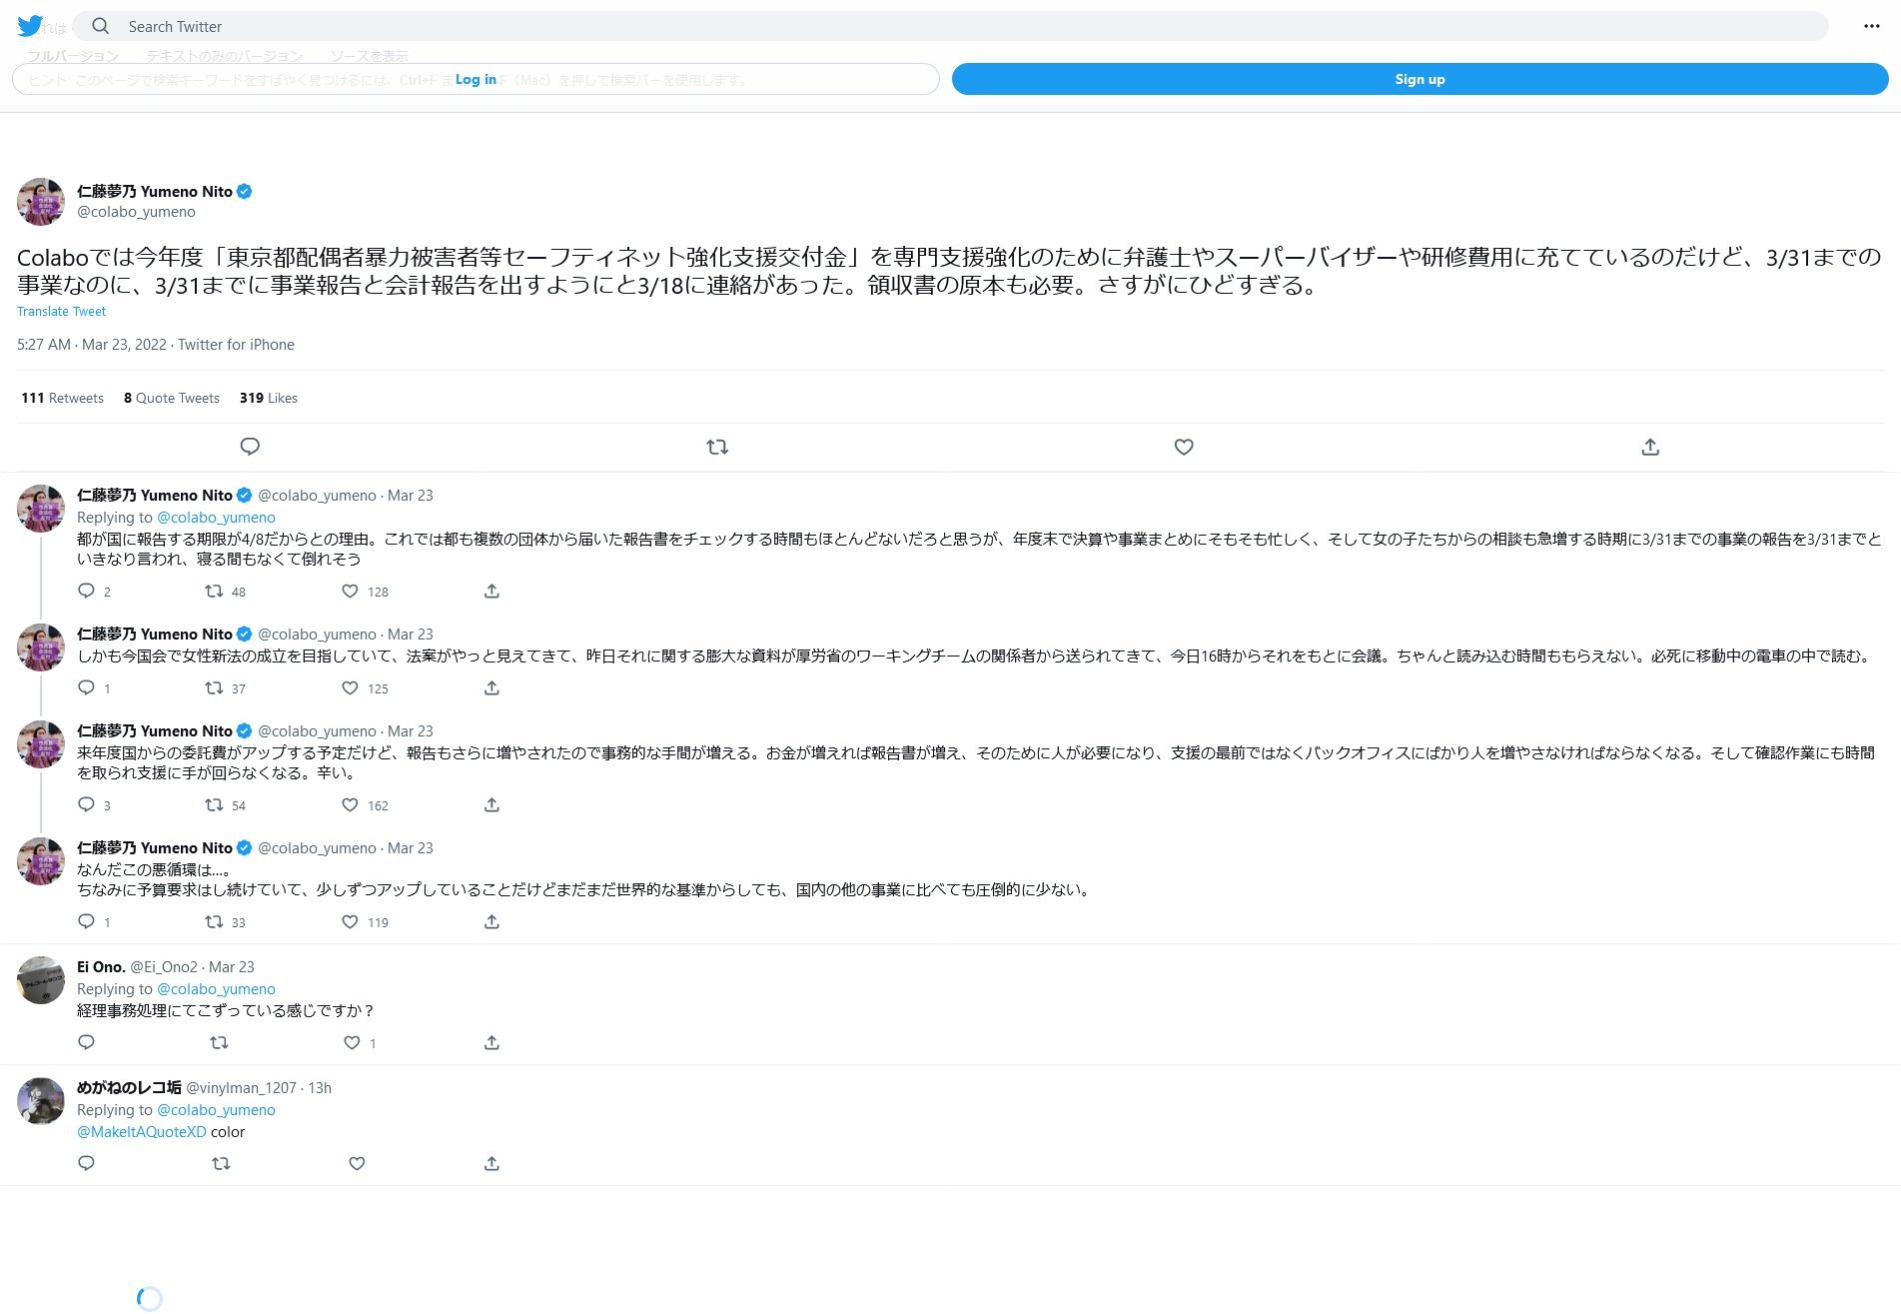Open Ei Ono's profile avatar
1901x1314 pixels.
click(41, 980)
